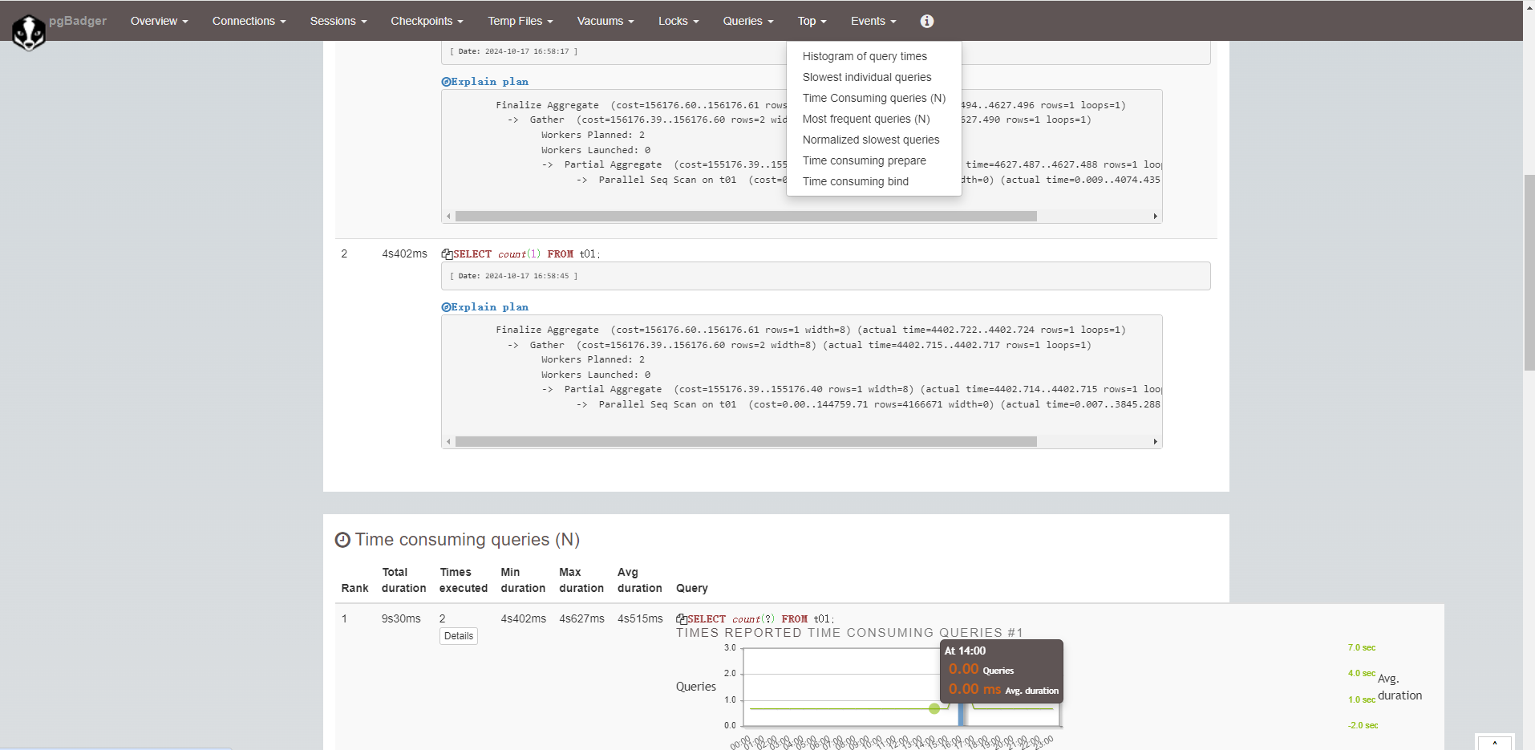Copy the time consuming query #1 text
Screen dimensions: 1535x750
click(x=681, y=619)
